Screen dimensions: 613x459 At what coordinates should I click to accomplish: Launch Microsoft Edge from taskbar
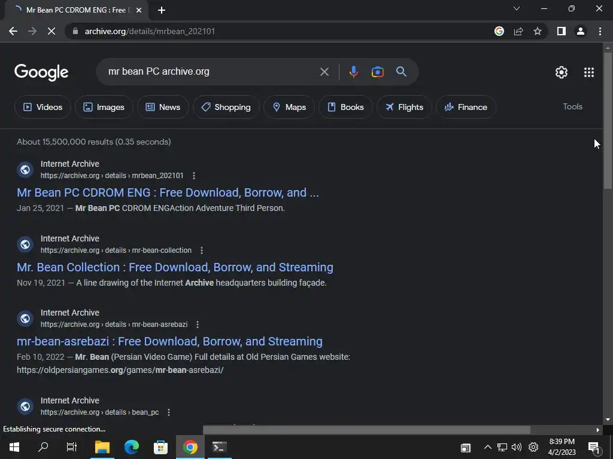132,447
